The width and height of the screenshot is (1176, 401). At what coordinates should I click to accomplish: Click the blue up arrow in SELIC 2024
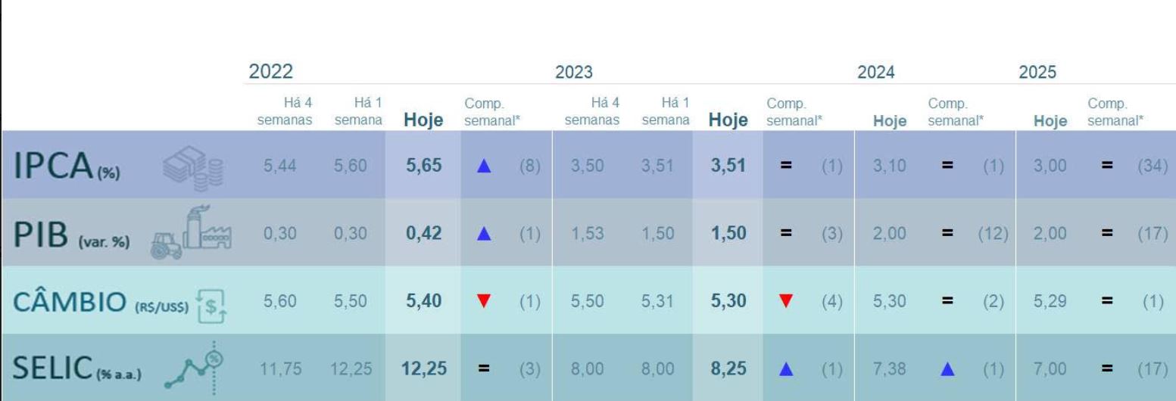(948, 368)
